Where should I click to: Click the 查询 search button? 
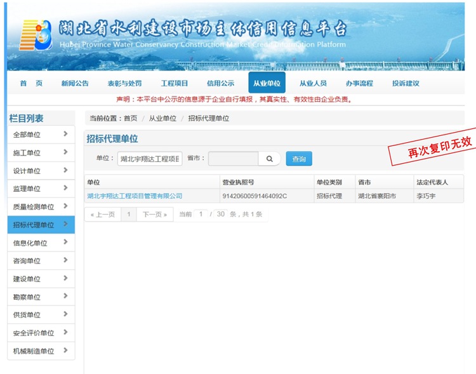coord(299,159)
